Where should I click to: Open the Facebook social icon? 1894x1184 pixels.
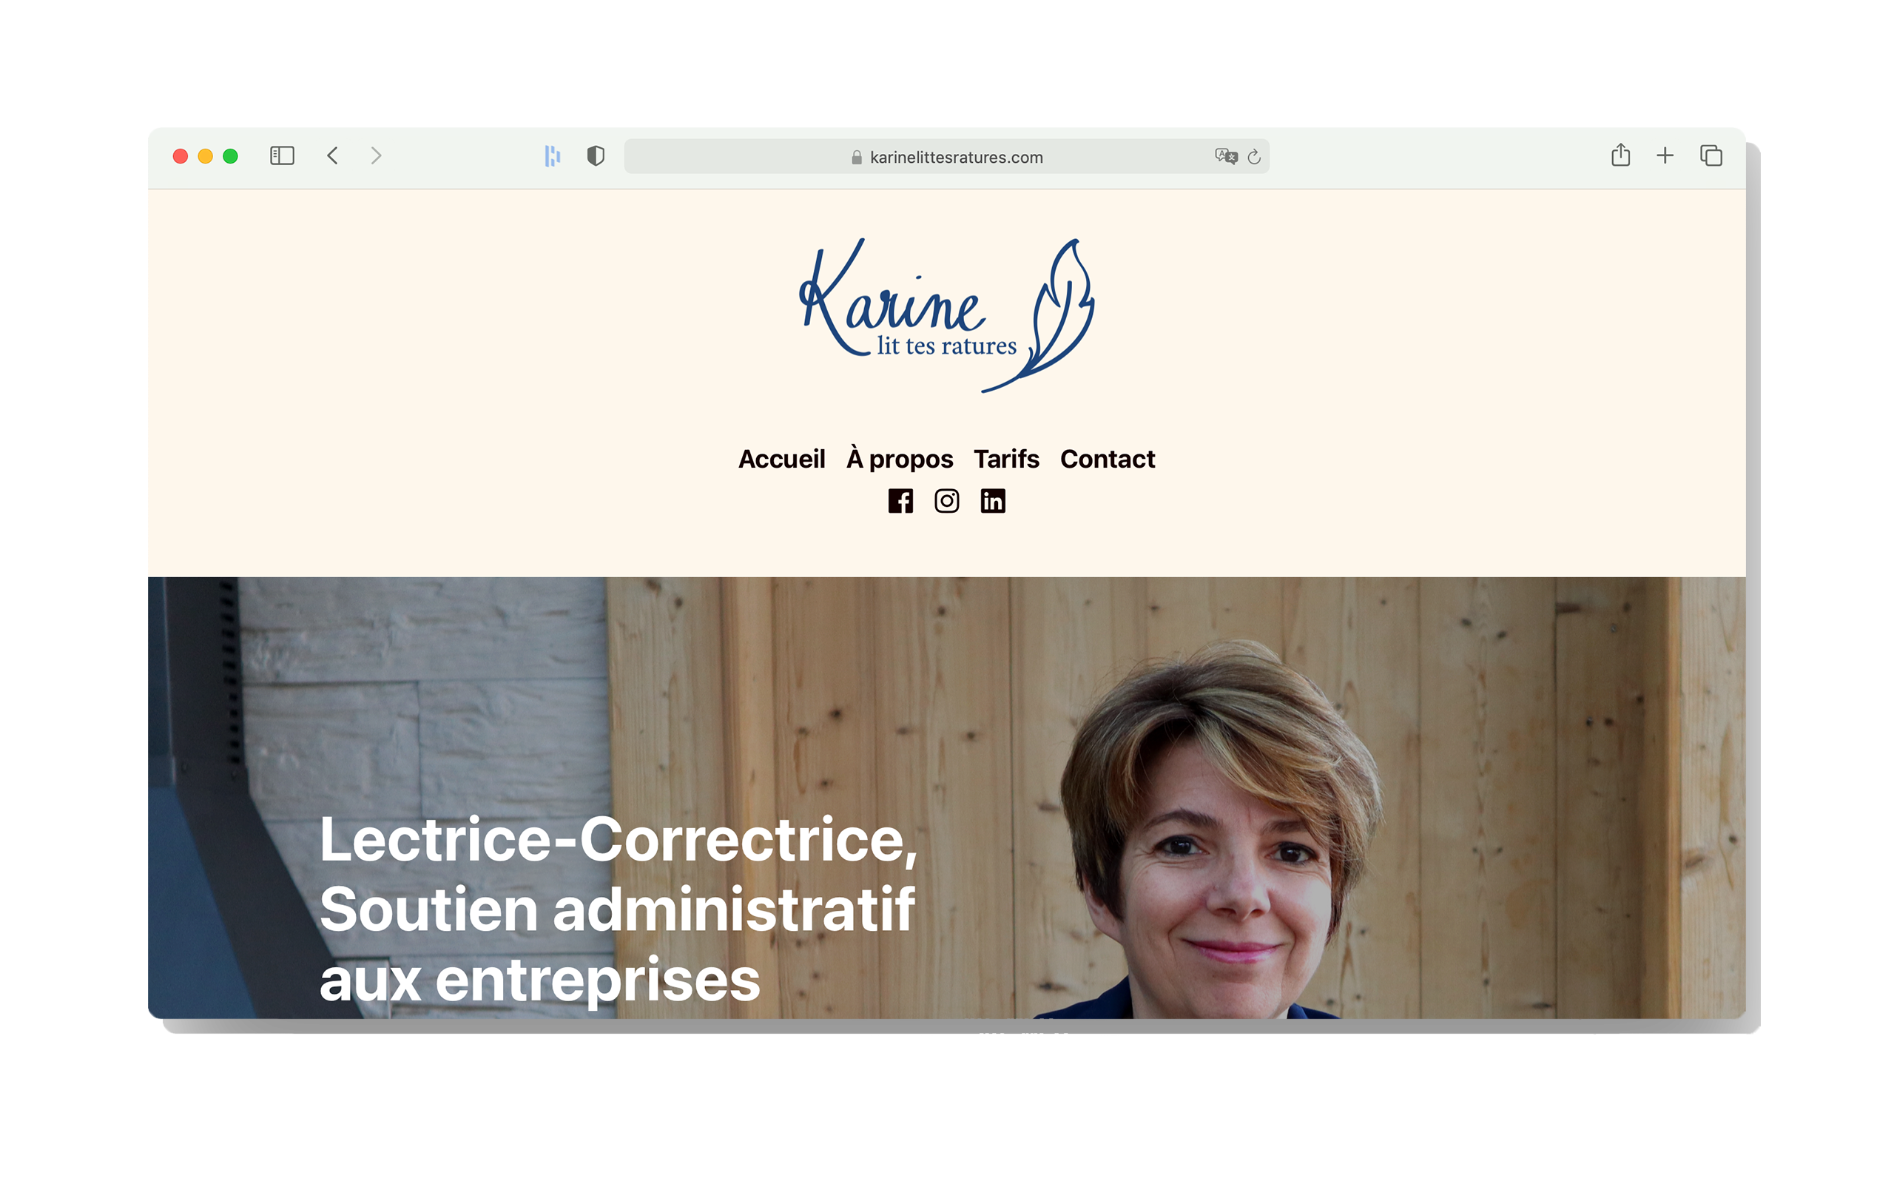900,501
